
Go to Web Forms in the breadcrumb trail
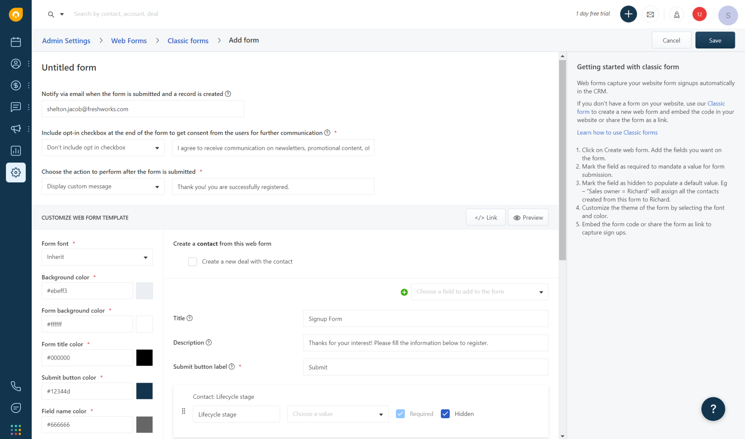tap(129, 40)
